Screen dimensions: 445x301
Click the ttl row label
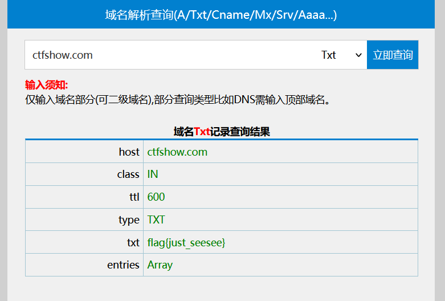click(134, 197)
